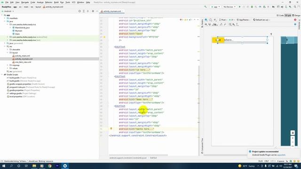The width and height of the screenshot is (301, 169).
Task: Select the Design surface layers icon
Action: pyautogui.click(x=206, y=20)
